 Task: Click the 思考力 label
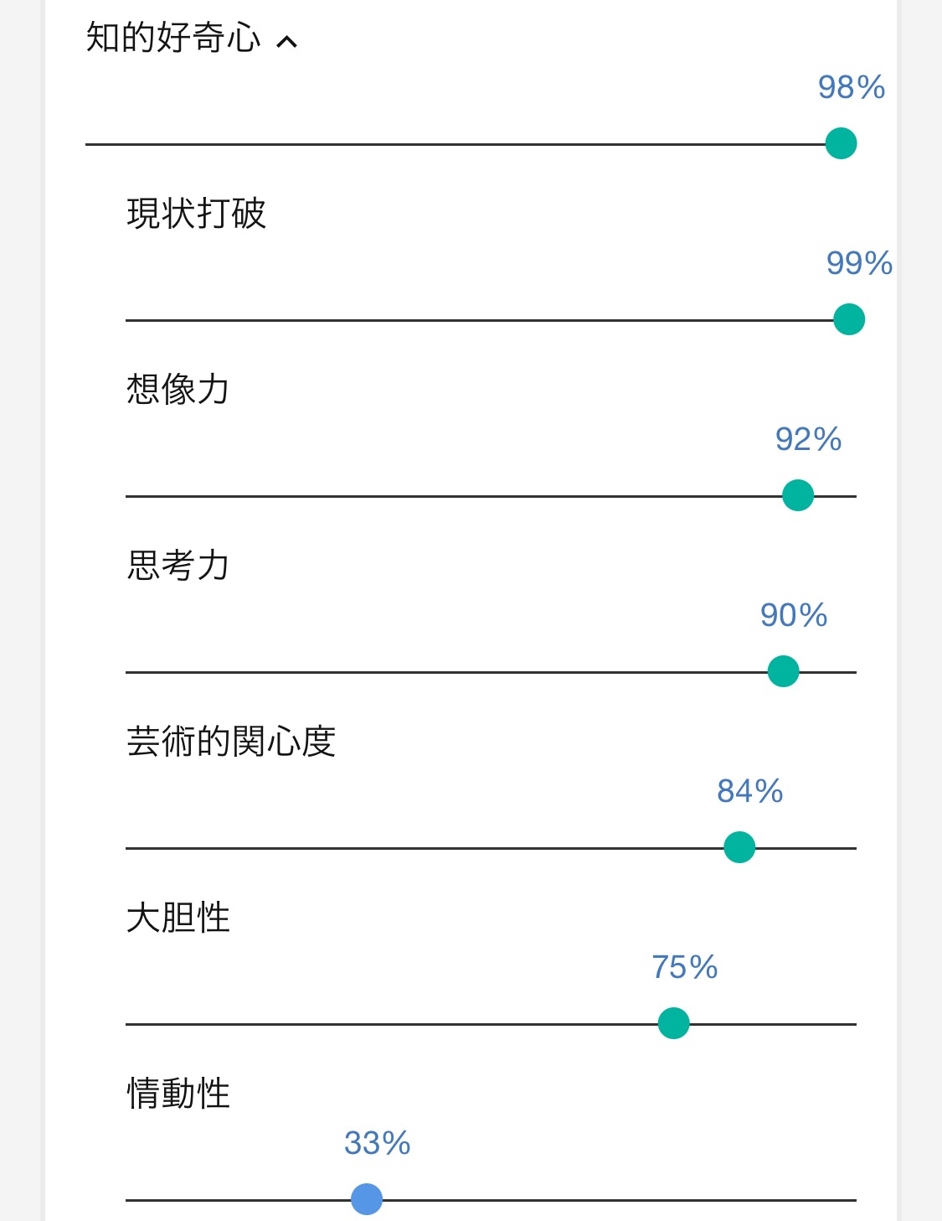coord(178,566)
